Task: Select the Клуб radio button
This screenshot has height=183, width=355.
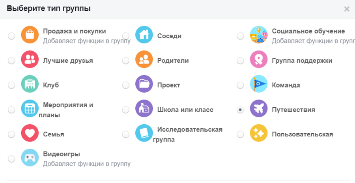Action: pyautogui.click(x=11, y=85)
